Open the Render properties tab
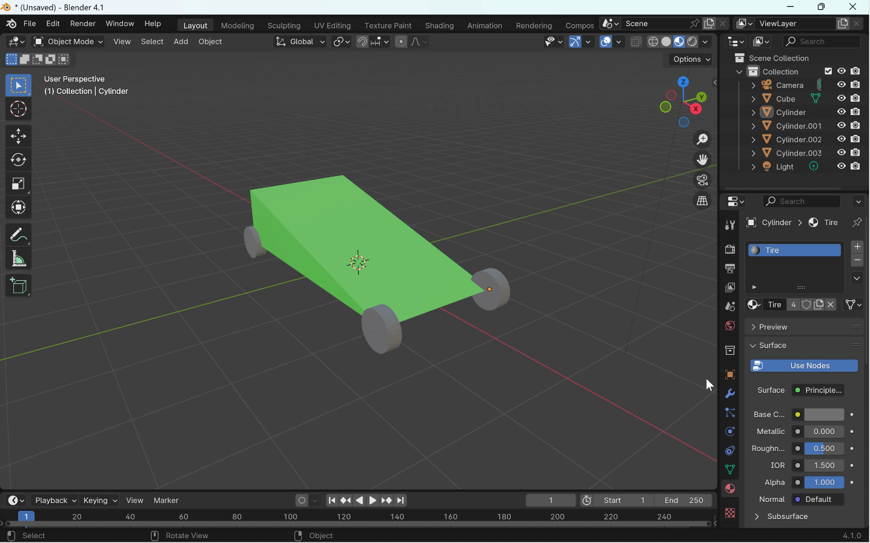 coord(730,249)
